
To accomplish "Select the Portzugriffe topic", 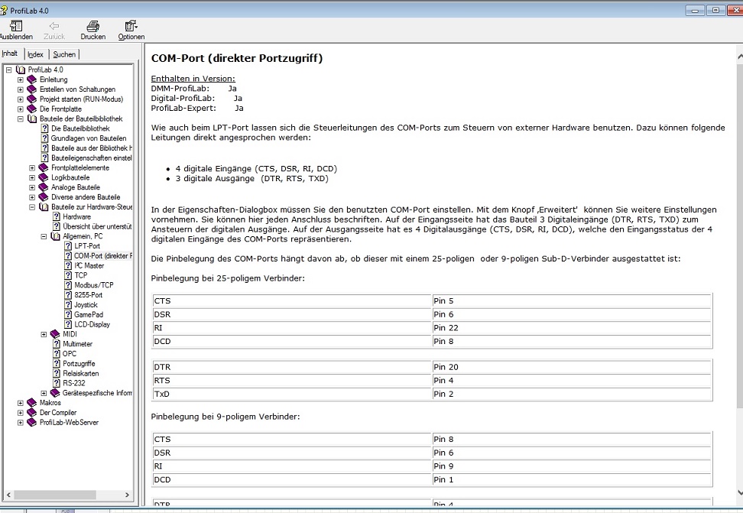I will click(79, 364).
